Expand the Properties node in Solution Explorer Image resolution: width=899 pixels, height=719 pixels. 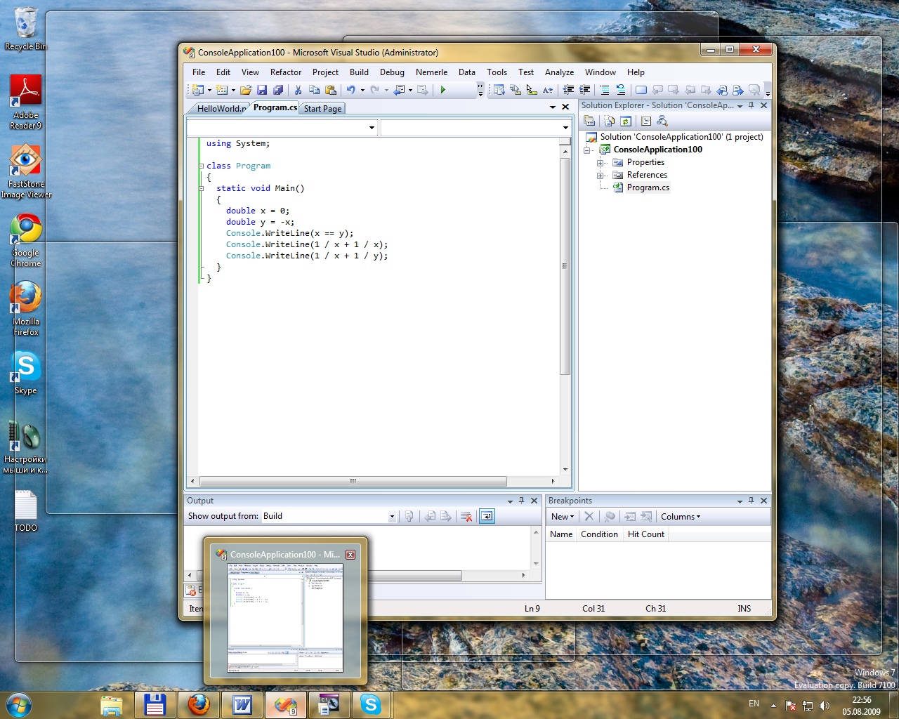[x=600, y=163]
